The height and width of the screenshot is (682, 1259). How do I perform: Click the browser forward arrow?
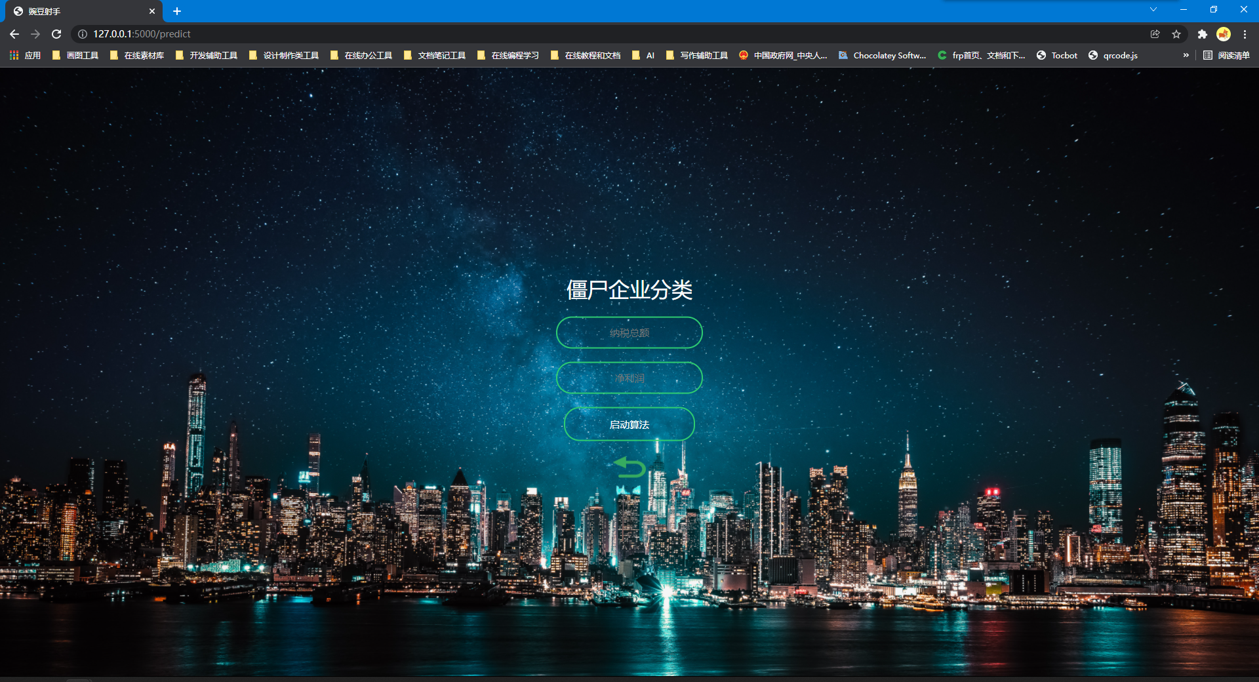point(35,34)
